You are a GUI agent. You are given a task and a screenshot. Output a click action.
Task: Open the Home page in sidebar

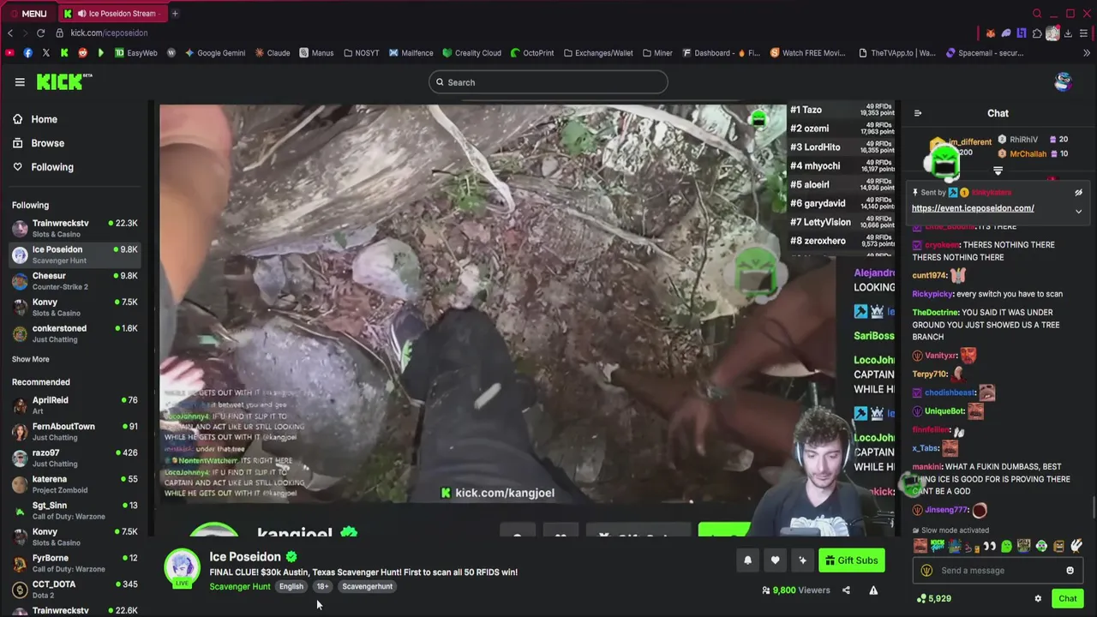(74, 119)
